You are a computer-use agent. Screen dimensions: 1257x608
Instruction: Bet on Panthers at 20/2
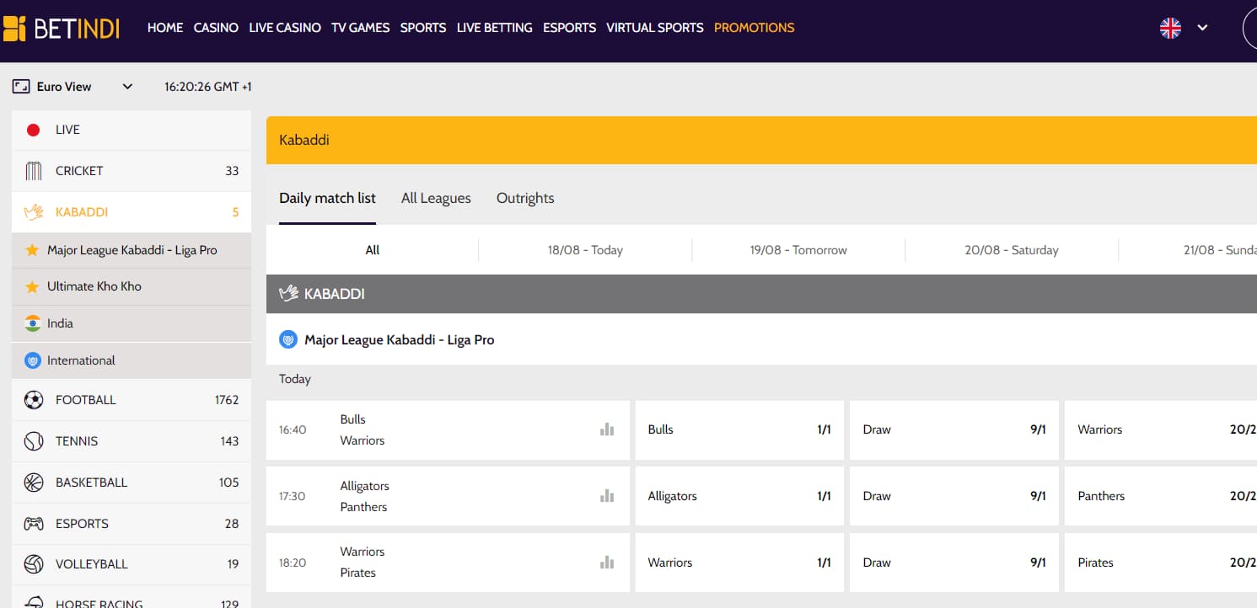click(1161, 496)
